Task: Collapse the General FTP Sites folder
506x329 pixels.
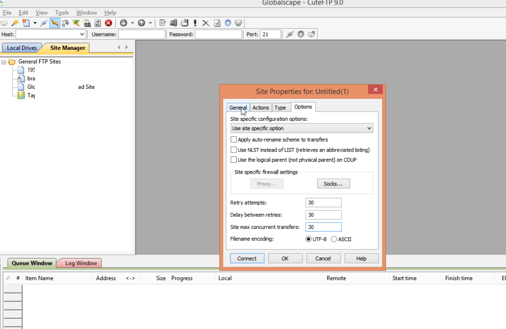Action: pyautogui.click(x=4, y=62)
